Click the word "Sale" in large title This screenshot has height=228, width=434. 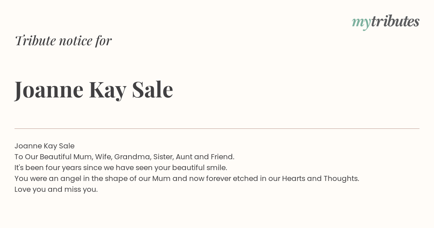pos(153,89)
